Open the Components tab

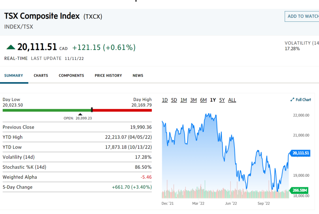71,75
